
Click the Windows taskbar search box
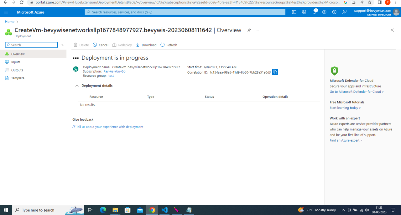(x=48, y=210)
